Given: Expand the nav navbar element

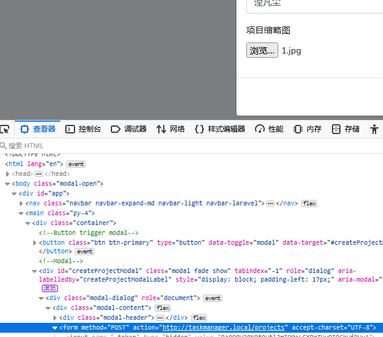Looking at the screenshot, I should [x=21, y=204].
